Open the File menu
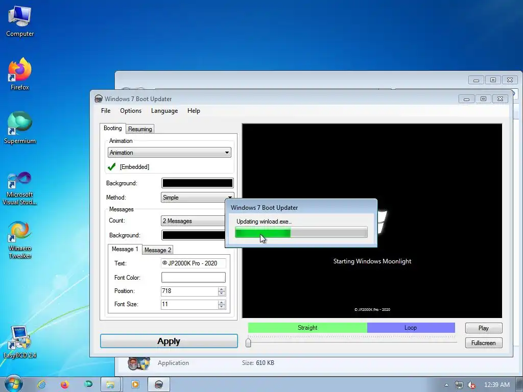 tap(106, 111)
